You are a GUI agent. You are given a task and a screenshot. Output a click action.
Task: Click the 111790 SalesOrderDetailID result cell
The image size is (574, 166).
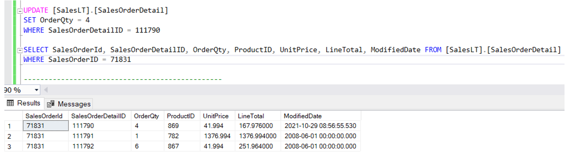point(83,126)
